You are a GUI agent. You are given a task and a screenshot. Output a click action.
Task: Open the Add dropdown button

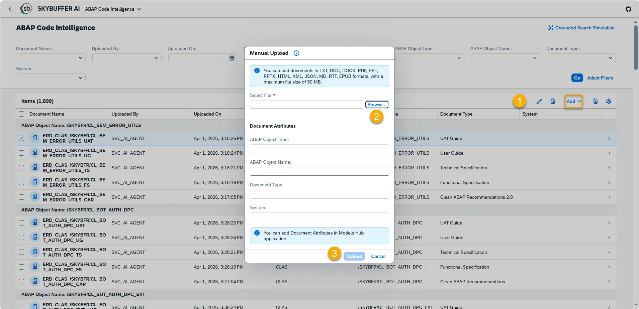(x=573, y=101)
